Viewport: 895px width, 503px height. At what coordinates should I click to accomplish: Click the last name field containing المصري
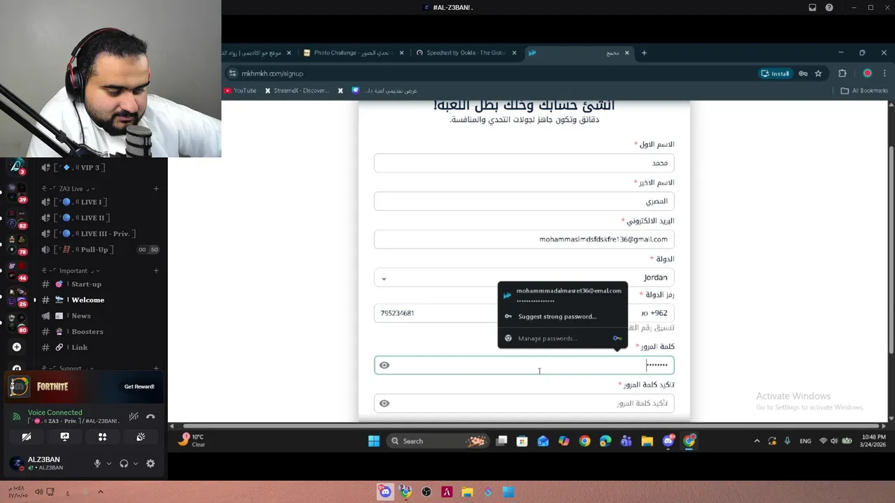click(524, 201)
